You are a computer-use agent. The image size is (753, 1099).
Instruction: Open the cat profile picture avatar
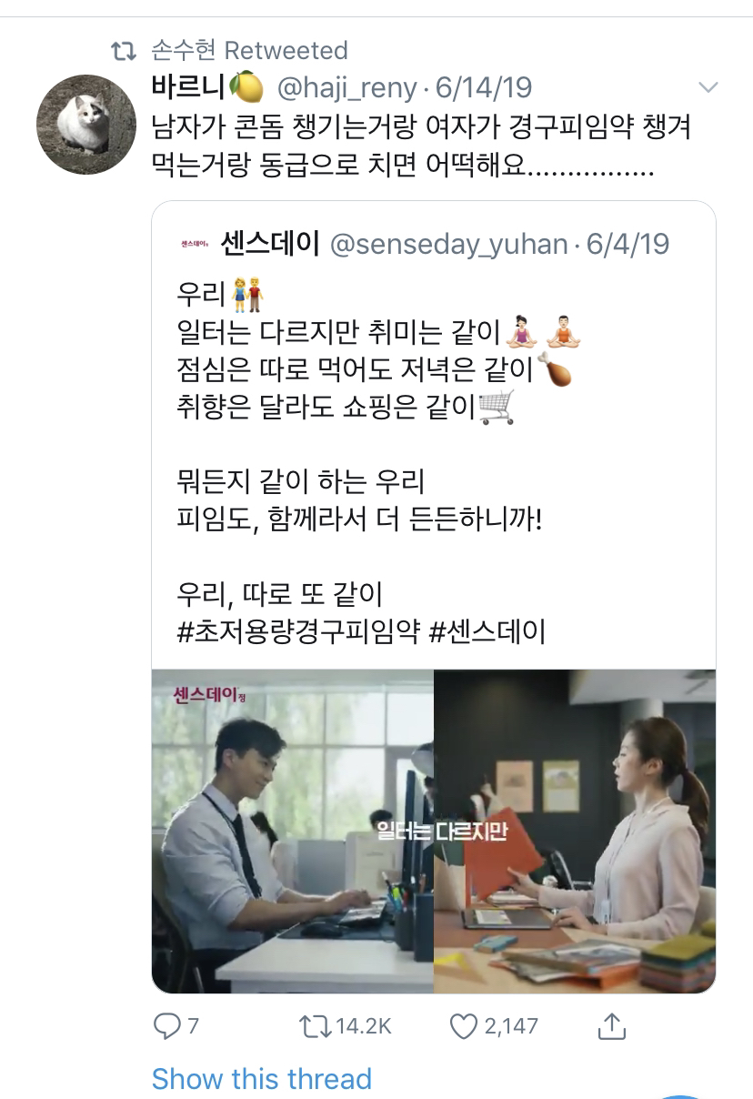click(85, 125)
